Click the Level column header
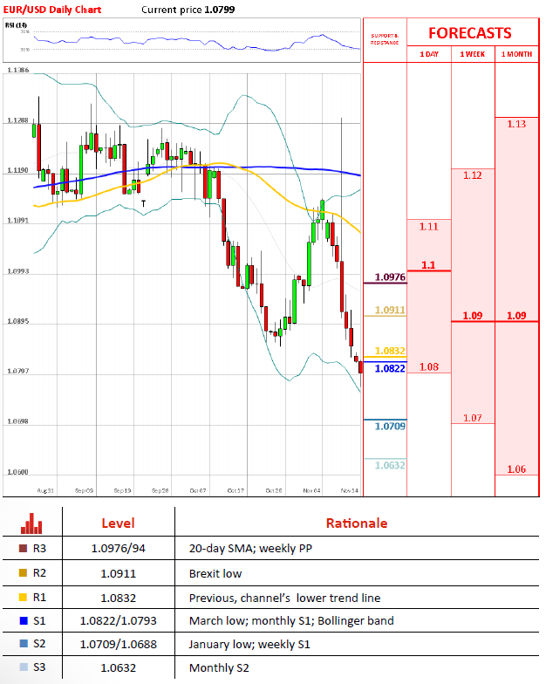The height and width of the screenshot is (684, 546). click(x=119, y=523)
